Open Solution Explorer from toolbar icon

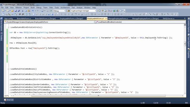(99, 11)
